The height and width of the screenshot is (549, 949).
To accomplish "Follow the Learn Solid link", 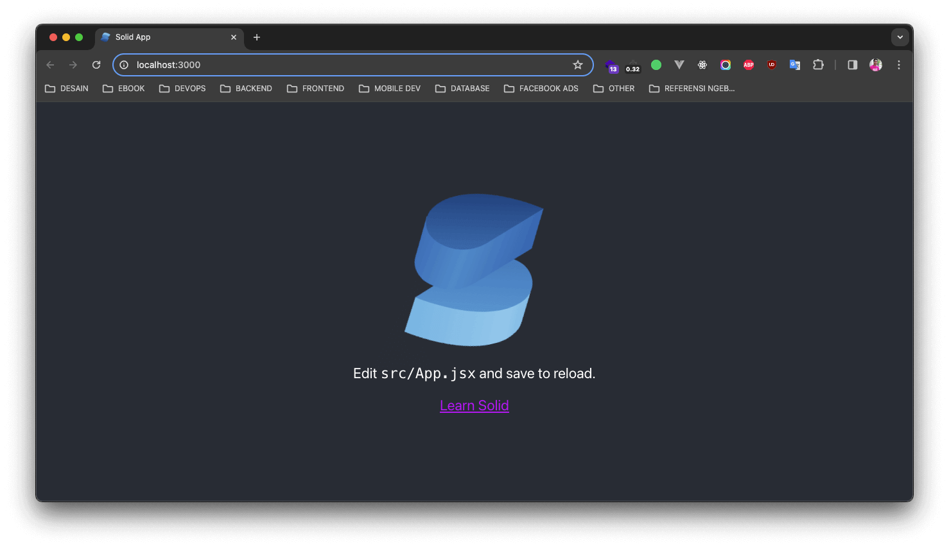I will [474, 406].
